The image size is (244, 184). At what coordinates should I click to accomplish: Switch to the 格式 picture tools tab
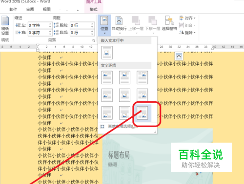point(94,9)
